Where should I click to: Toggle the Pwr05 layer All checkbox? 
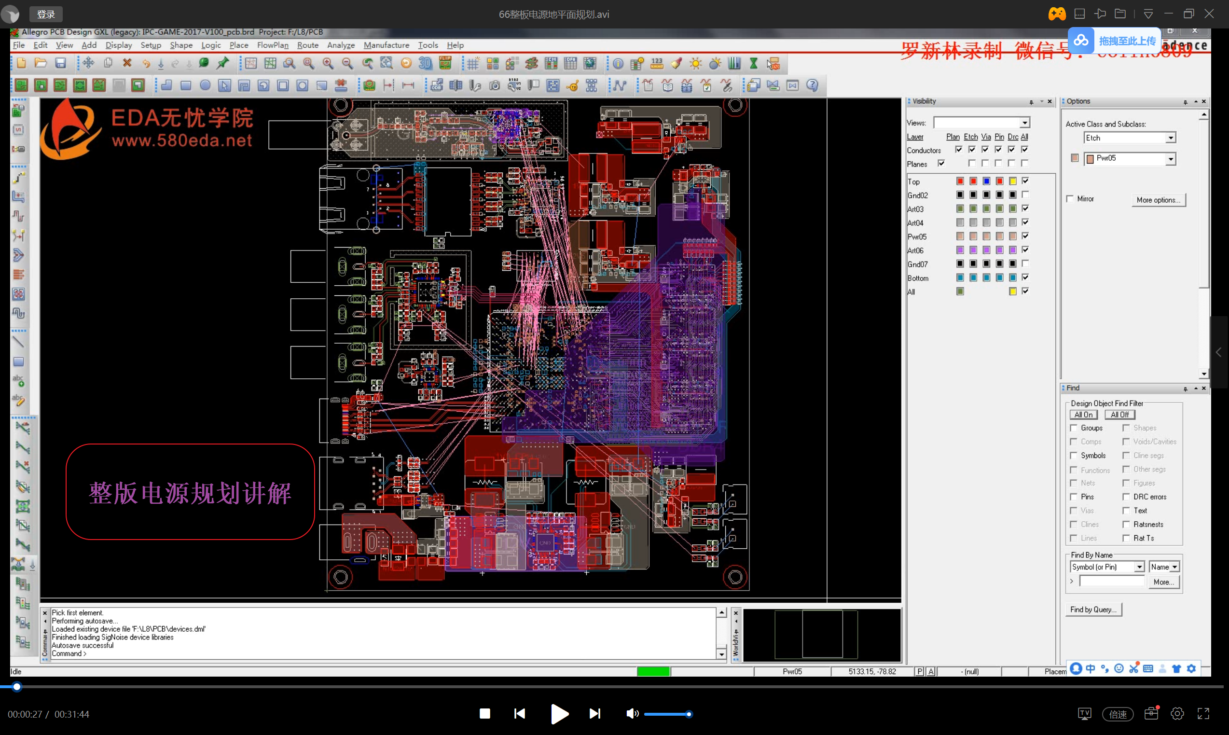(x=1025, y=236)
